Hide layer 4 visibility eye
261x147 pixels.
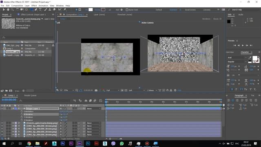pos(2,129)
